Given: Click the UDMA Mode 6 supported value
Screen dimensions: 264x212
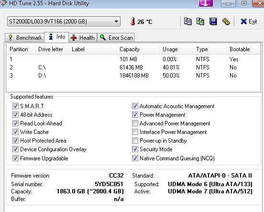Looking at the screenshot, I should pos(210,184).
